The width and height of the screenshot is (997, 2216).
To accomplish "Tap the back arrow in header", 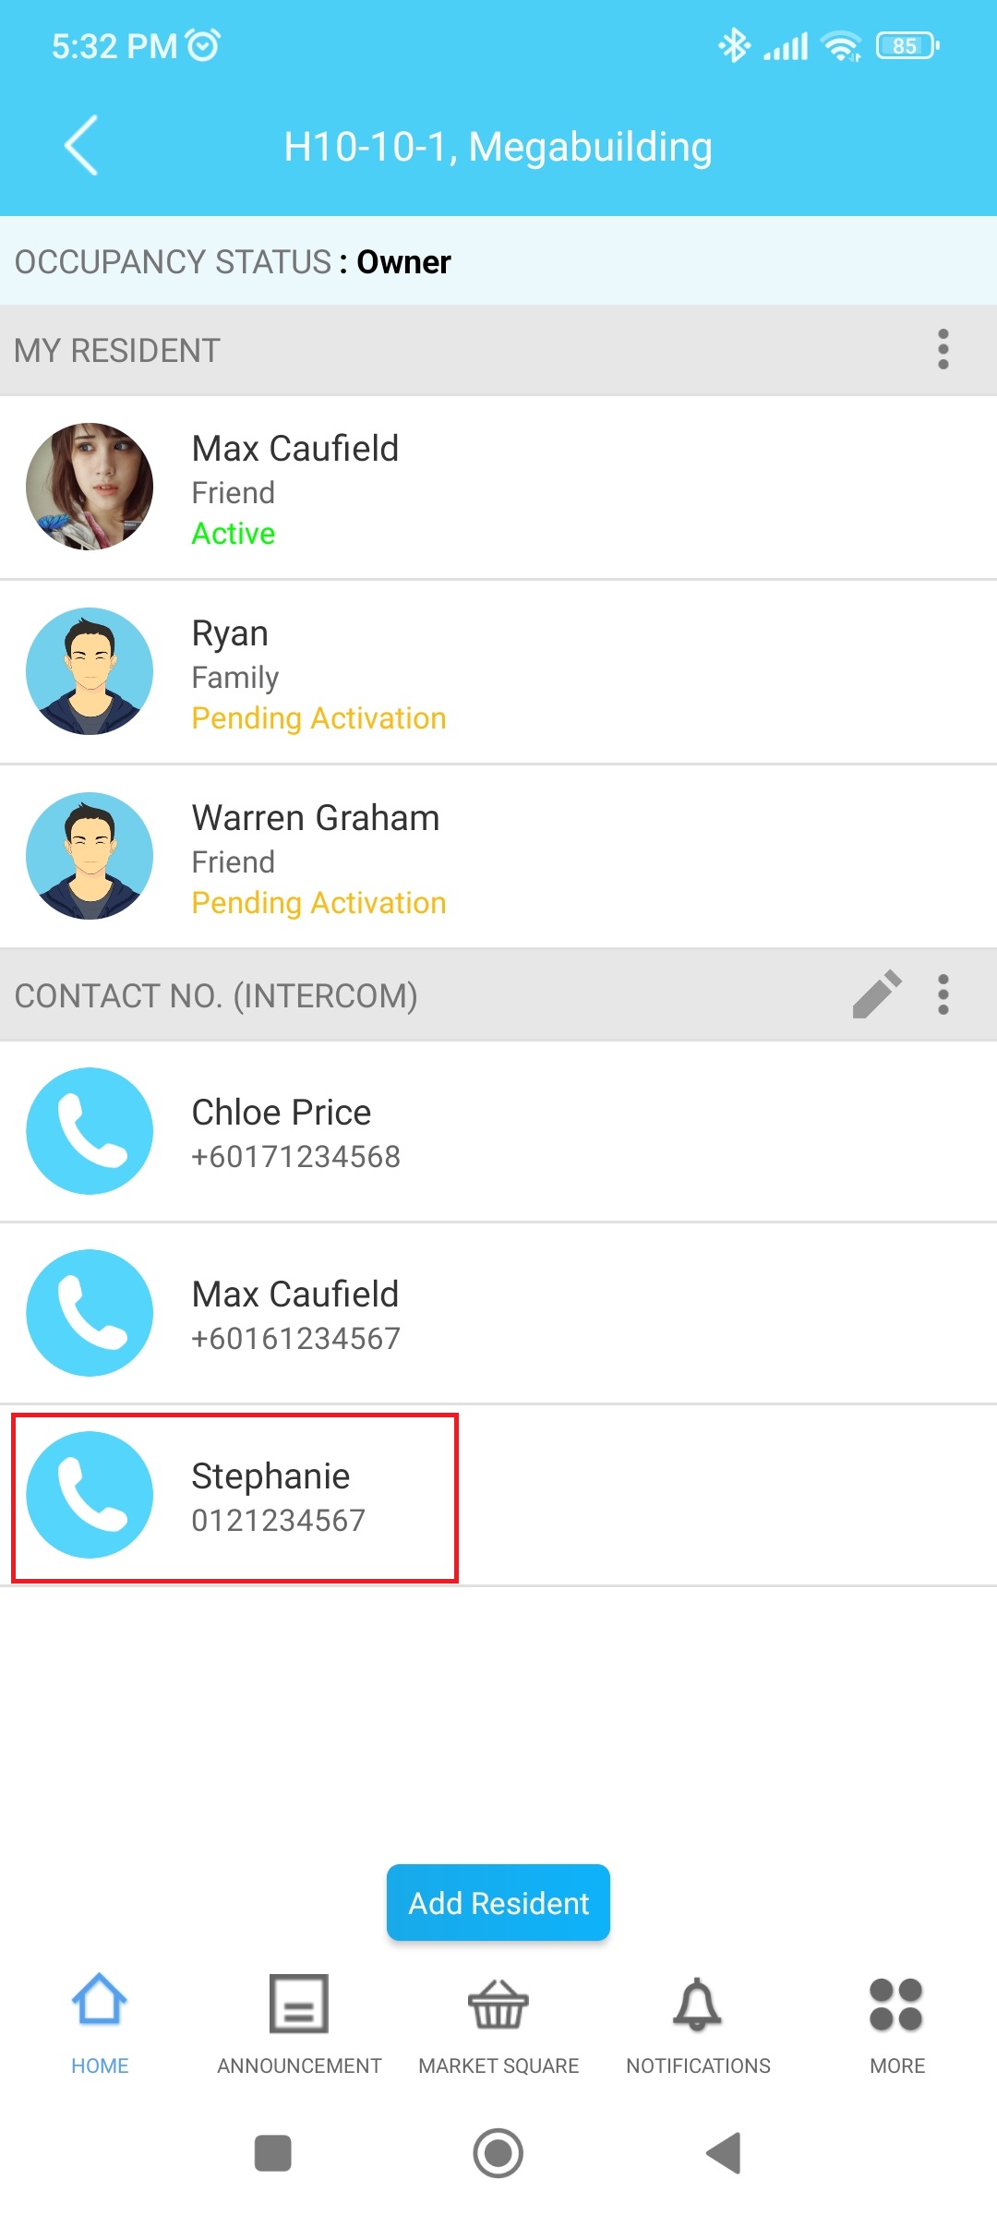I will [x=81, y=146].
